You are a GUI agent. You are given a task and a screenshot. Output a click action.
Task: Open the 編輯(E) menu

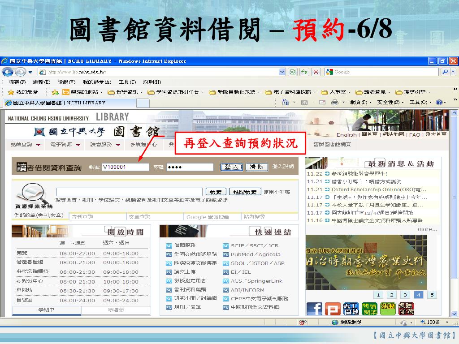click(42, 82)
